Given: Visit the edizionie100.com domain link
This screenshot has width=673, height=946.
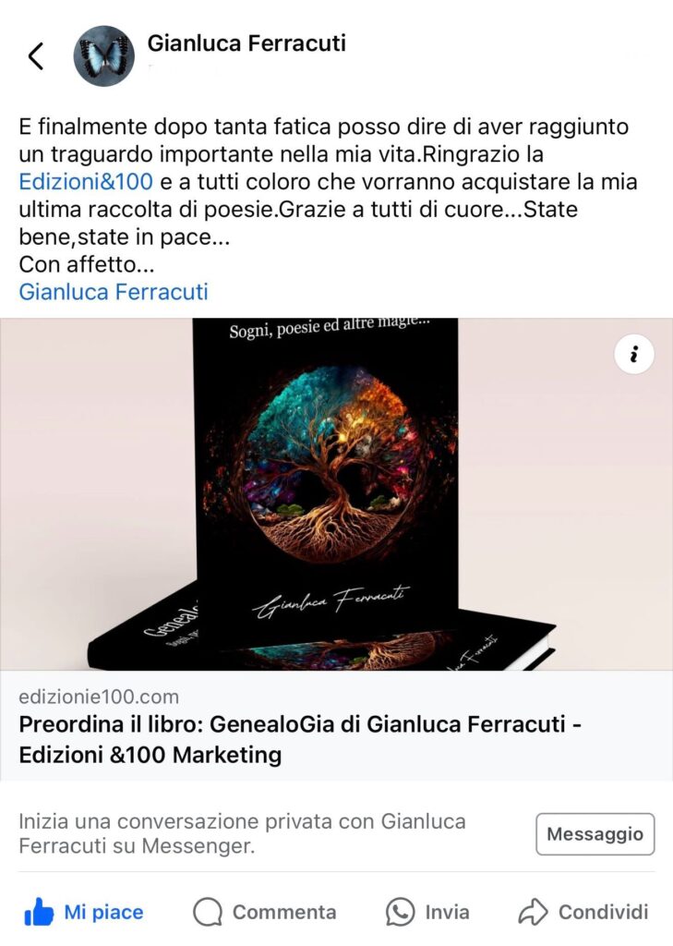Looking at the screenshot, I should 99,697.
